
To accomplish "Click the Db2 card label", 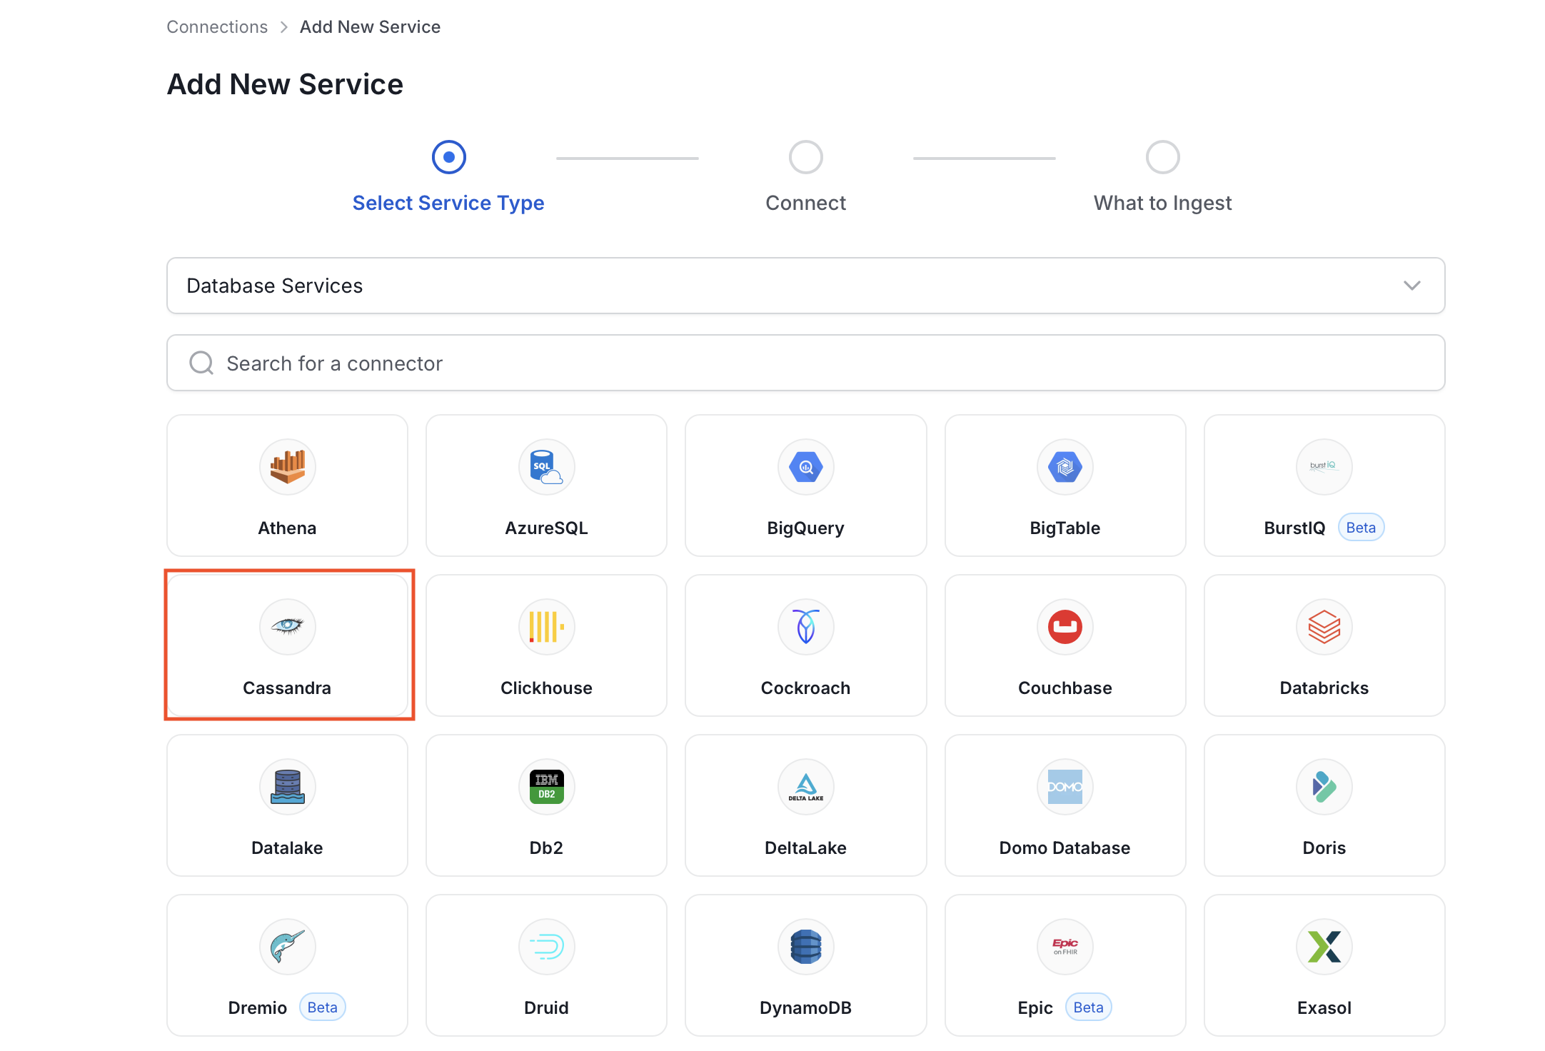I will (x=547, y=848).
